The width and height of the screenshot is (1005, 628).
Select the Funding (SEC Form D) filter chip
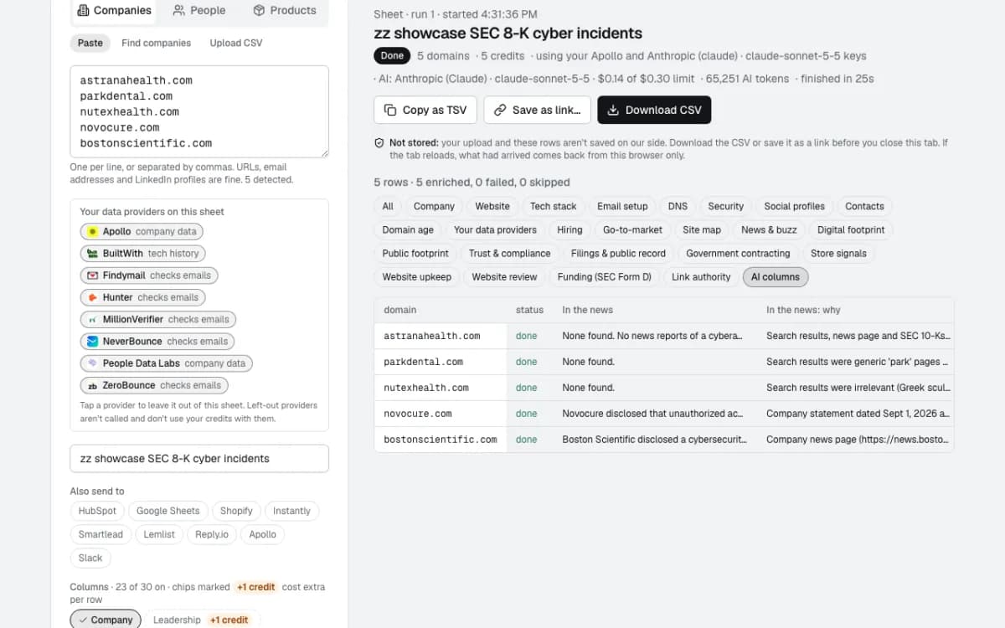604,277
